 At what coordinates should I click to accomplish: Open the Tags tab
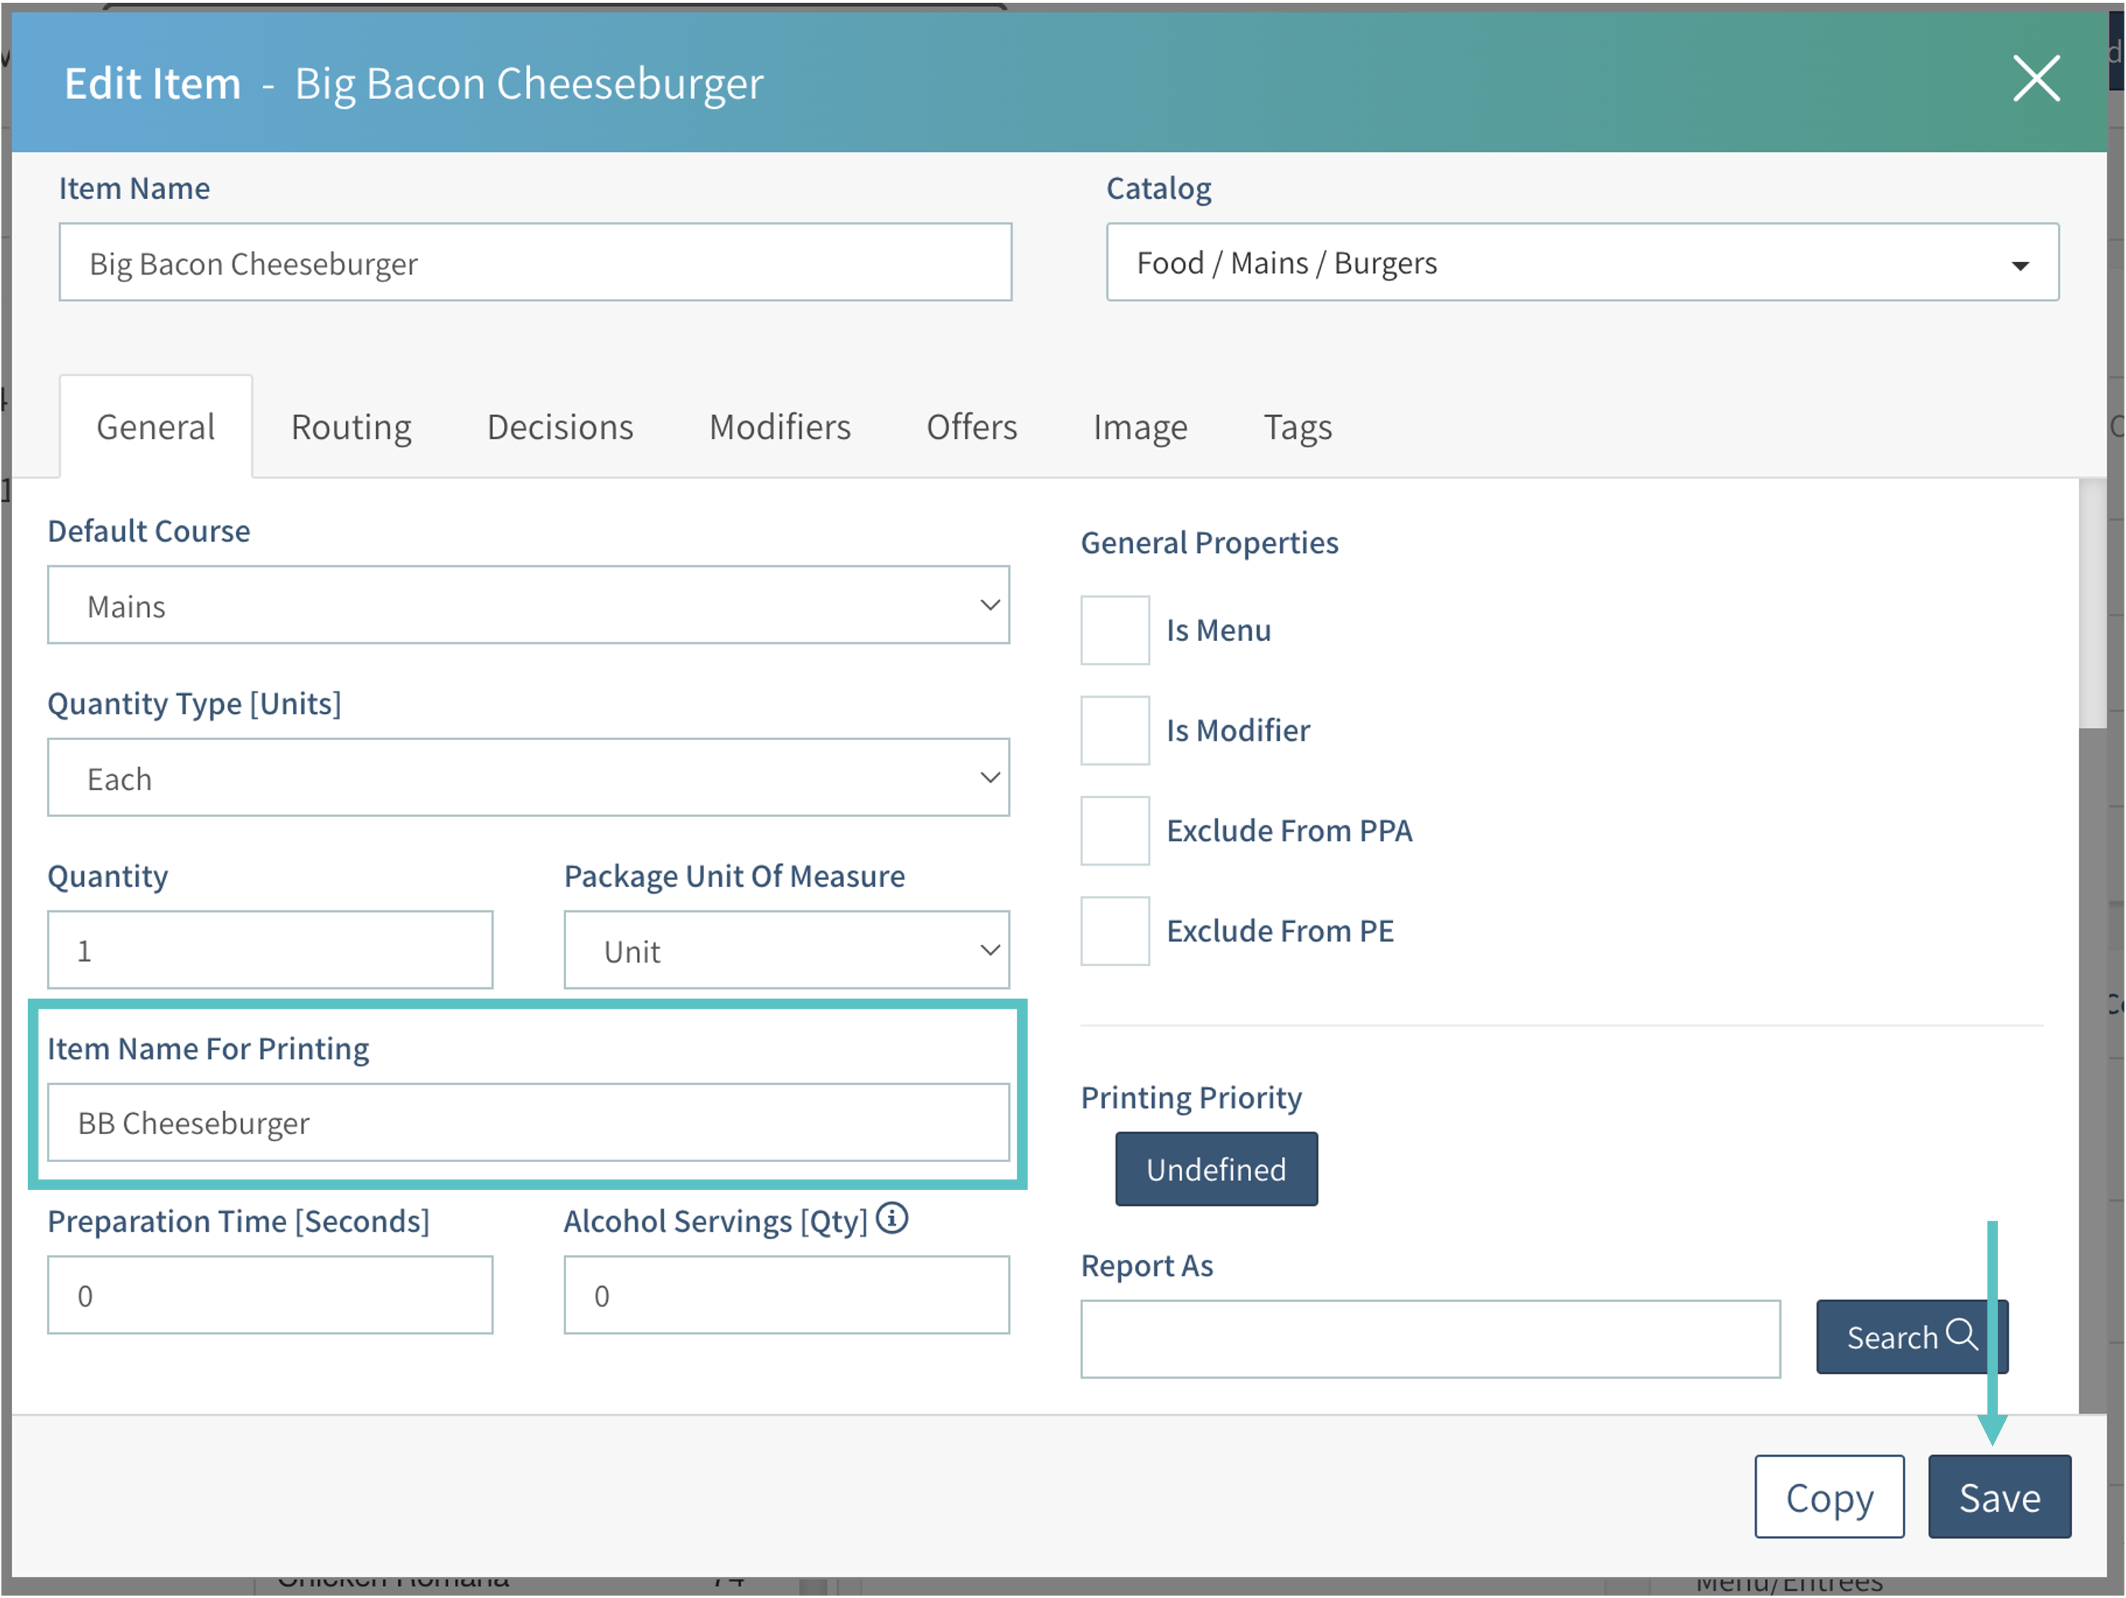click(x=1297, y=427)
